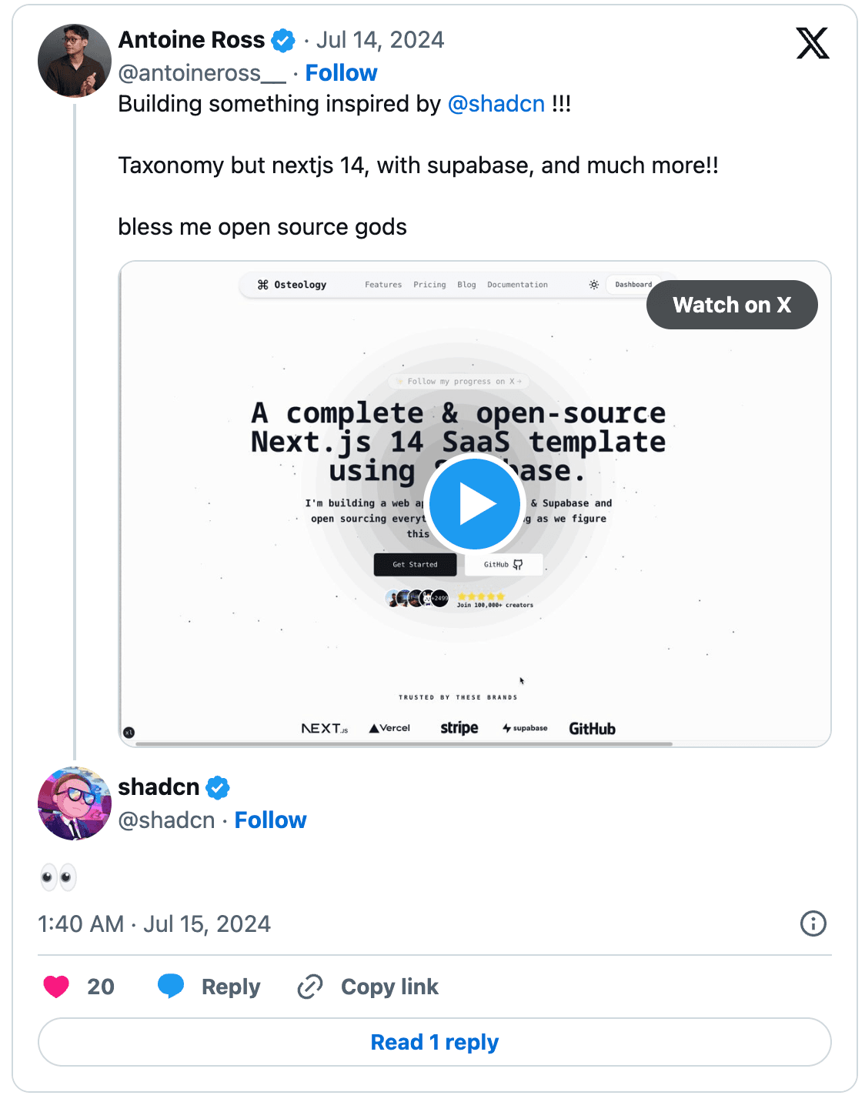The image size is (865, 1102).
Task: Click the info icon beside the timestamp
Action: 813,923
